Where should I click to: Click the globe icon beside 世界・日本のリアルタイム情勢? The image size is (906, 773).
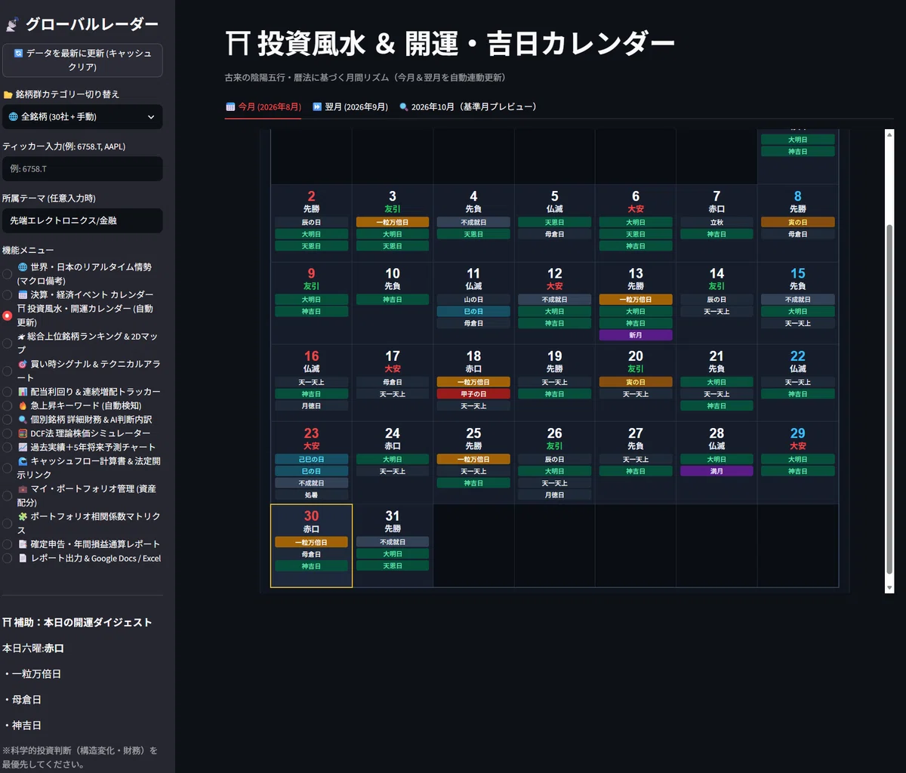pyautogui.click(x=23, y=267)
